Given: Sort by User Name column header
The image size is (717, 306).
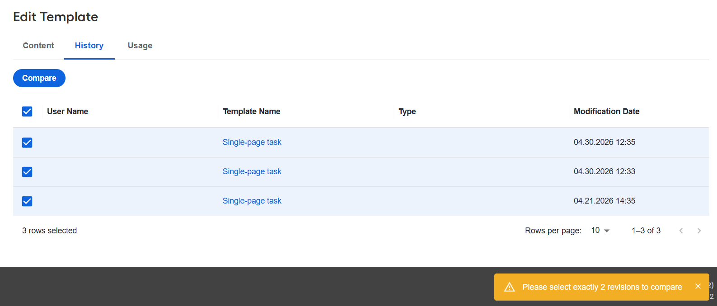Looking at the screenshot, I should [68, 111].
